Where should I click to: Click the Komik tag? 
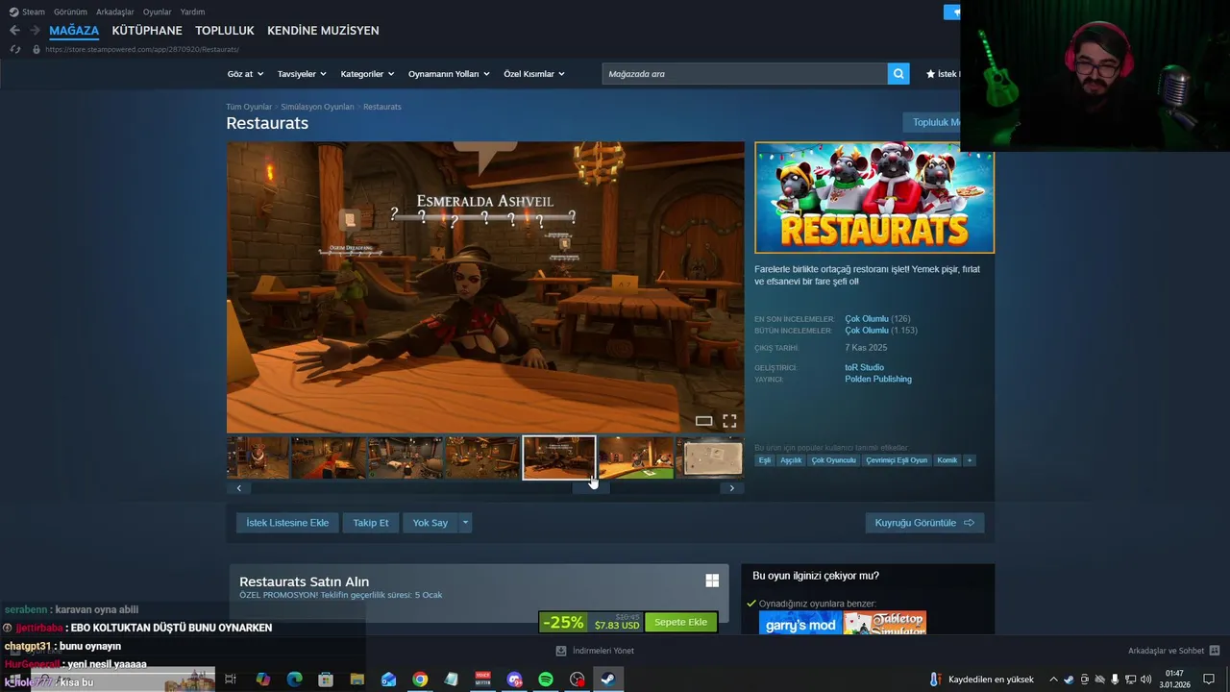947,460
